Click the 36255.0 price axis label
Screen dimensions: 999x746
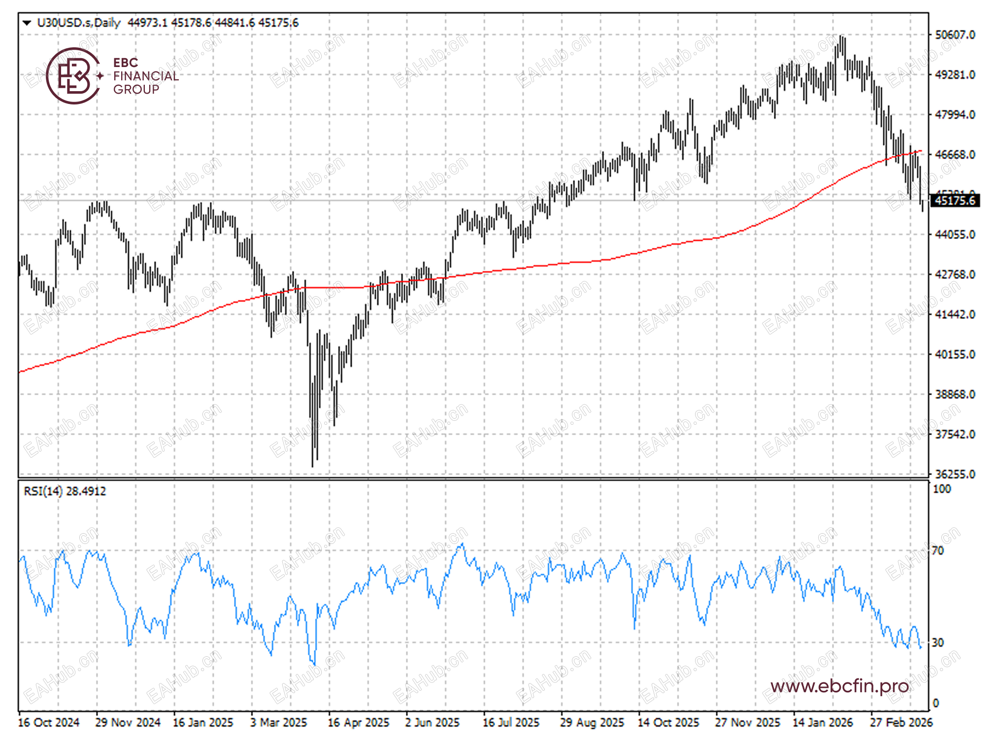tap(955, 474)
